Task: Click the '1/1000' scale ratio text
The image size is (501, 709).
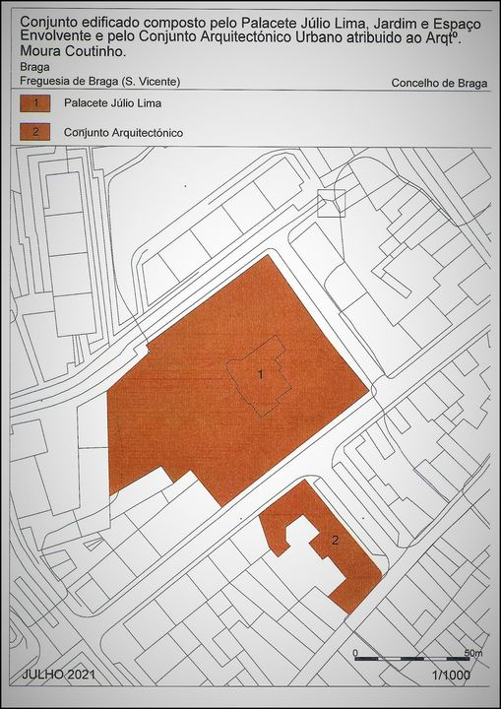Action: (x=451, y=676)
